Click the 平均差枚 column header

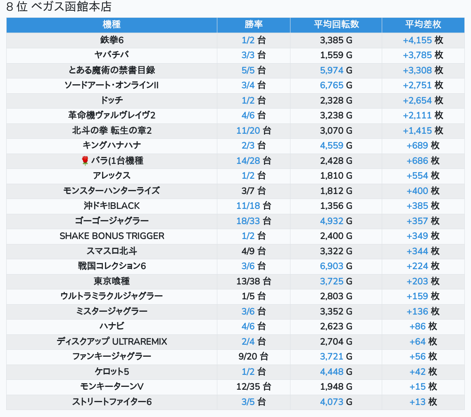pyautogui.click(x=423, y=25)
